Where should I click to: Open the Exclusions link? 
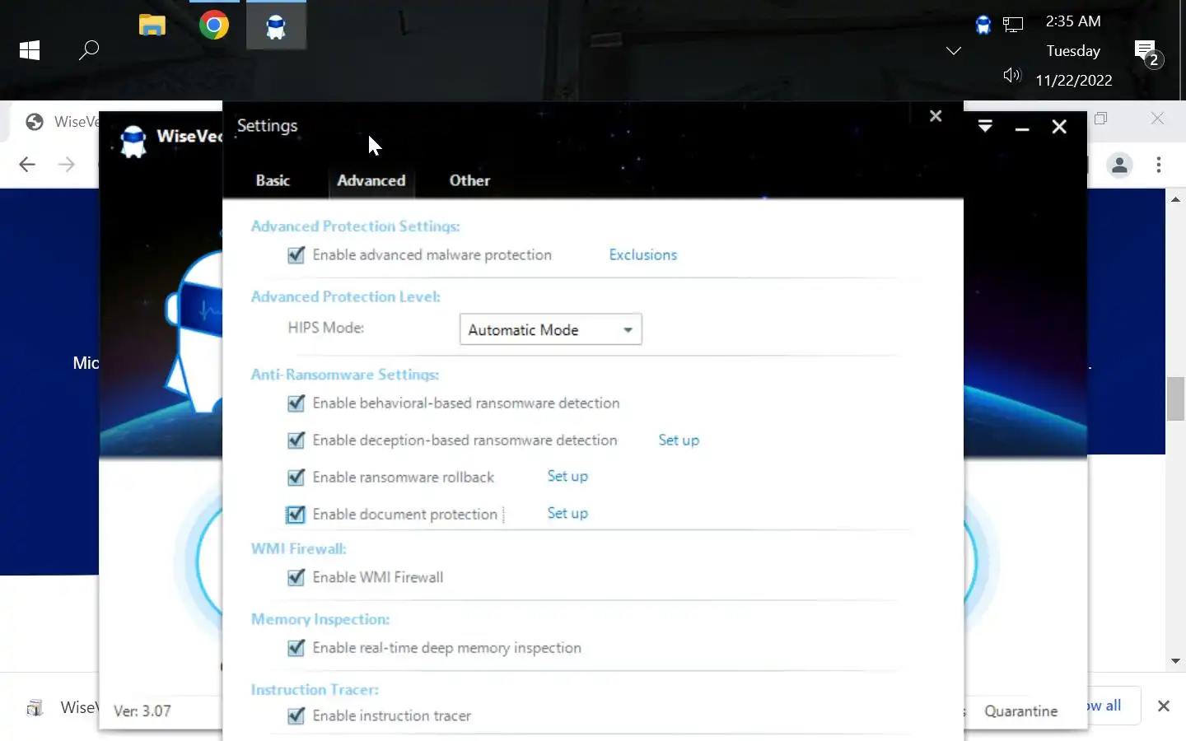click(643, 255)
